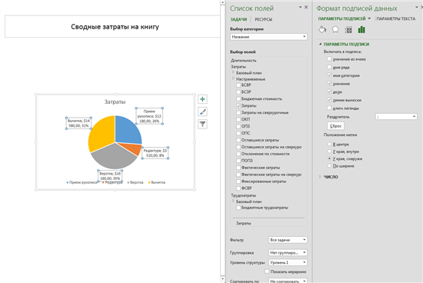This screenshot has width=423, height=283.
Task: Open the Выбор категории dropdown showing Название
Action: [268, 37]
